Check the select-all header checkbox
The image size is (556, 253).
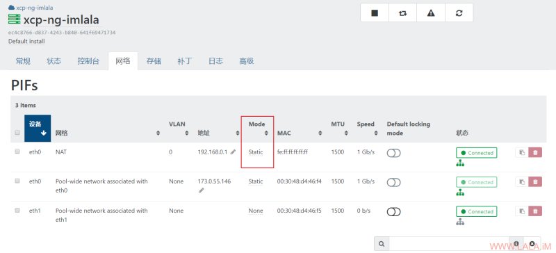[x=17, y=133]
